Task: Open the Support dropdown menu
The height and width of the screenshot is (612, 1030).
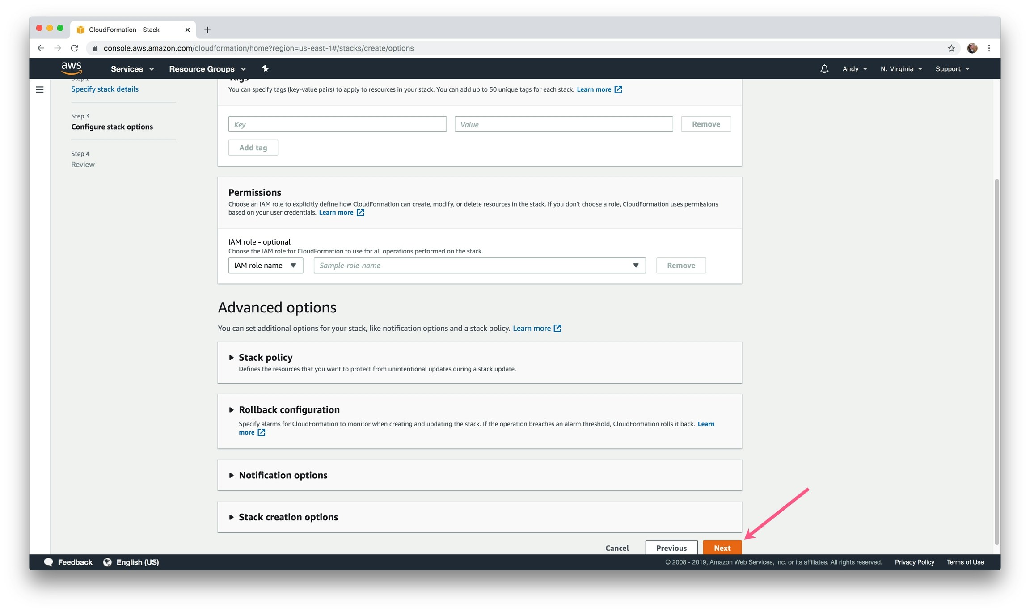Action: point(952,69)
